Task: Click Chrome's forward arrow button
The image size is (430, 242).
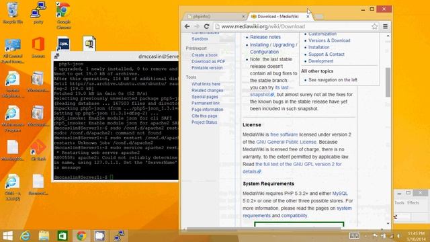Action: tap(197, 26)
